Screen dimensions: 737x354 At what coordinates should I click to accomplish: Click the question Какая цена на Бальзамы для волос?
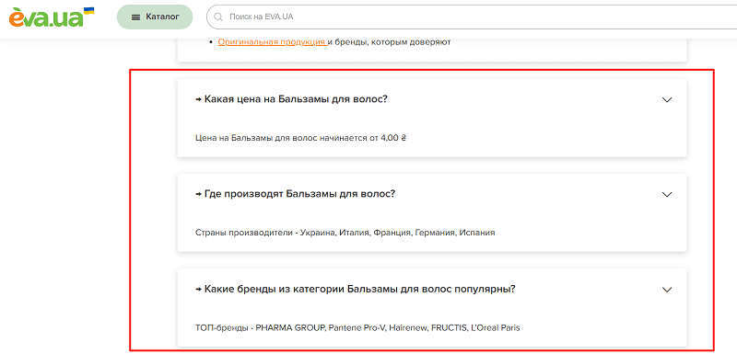click(x=291, y=99)
